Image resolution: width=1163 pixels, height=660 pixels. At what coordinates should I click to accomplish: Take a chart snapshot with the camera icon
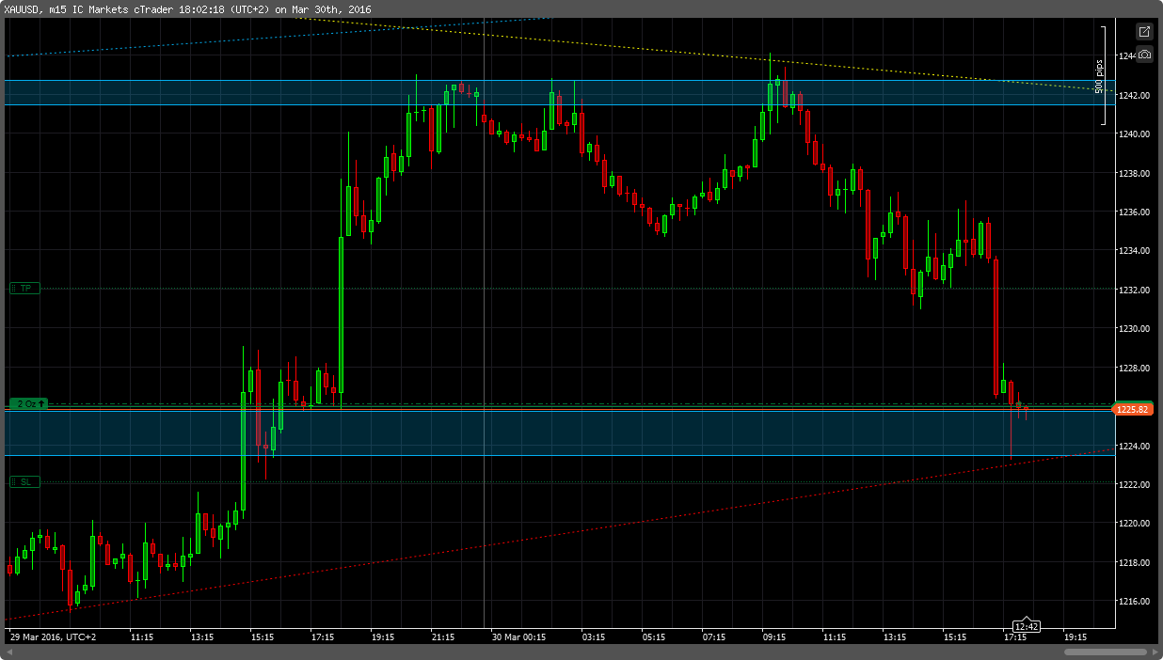pos(1144,55)
